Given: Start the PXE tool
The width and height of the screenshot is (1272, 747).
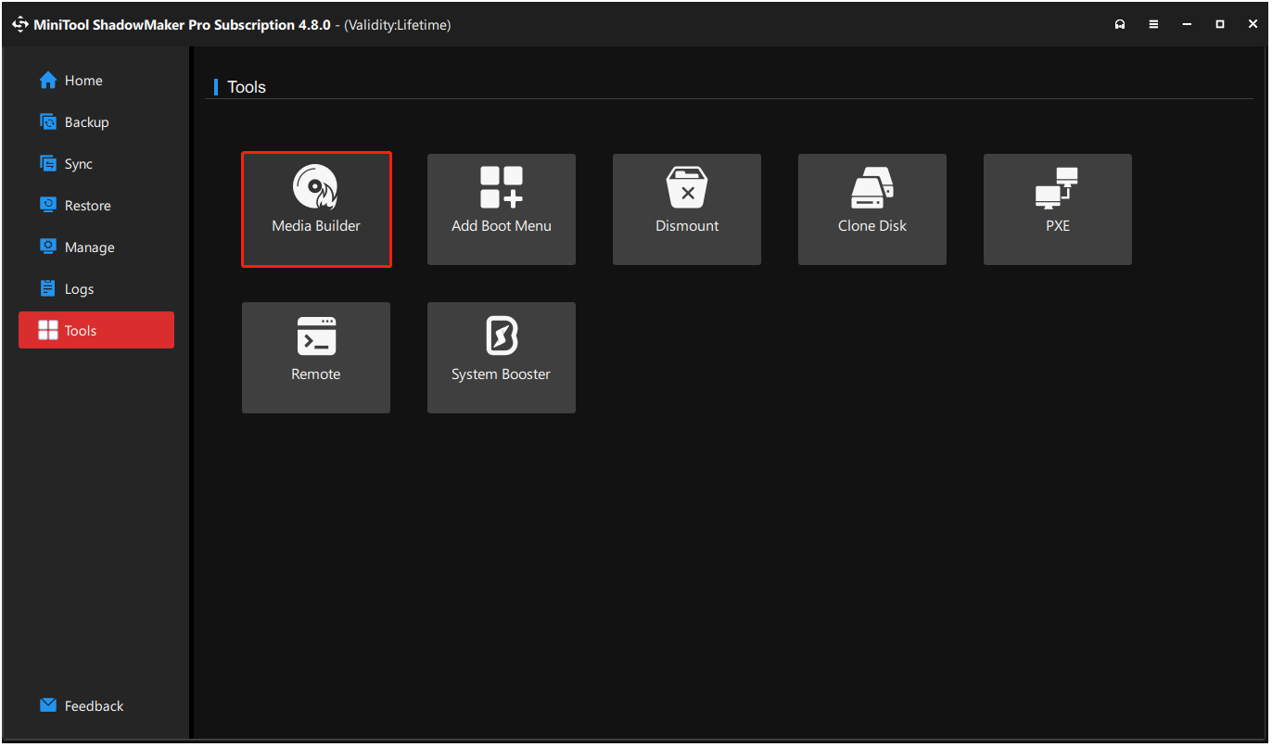Looking at the screenshot, I should tap(1057, 209).
